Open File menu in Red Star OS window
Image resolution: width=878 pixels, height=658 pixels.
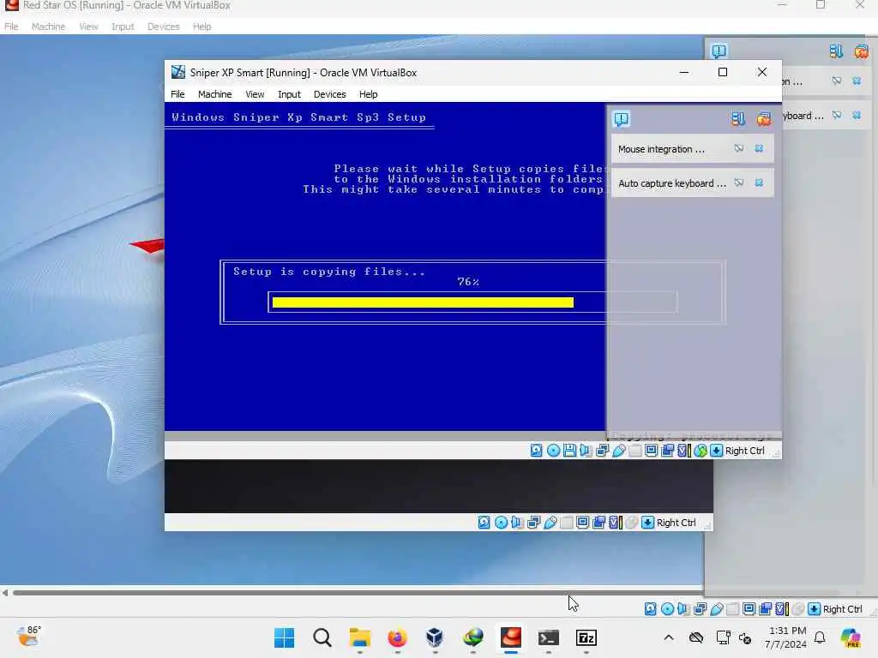pyautogui.click(x=11, y=27)
